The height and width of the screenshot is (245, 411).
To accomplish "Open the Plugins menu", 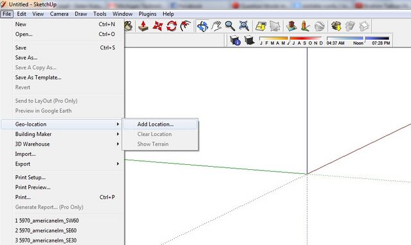I will [147, 14].
